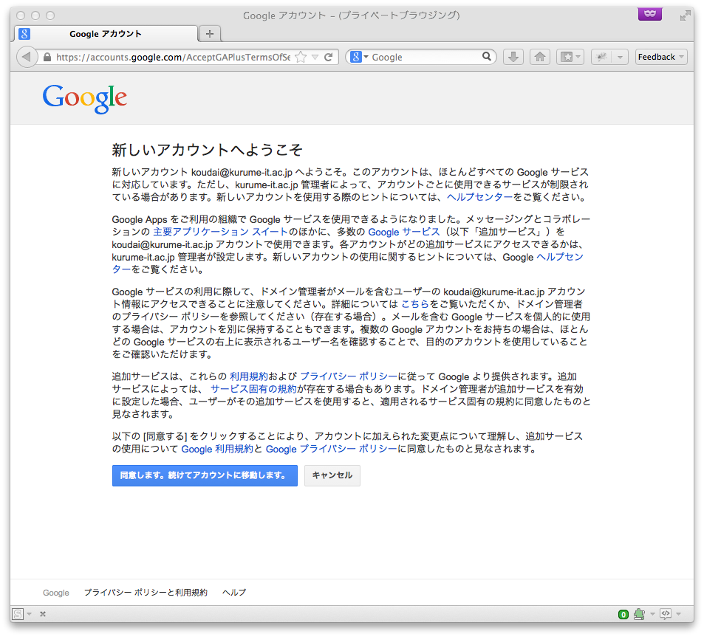The width and height of the screenshot is (704, 637).
Task: Click the 新しいアカウントへようこそ heading
Action: (207, 150)
